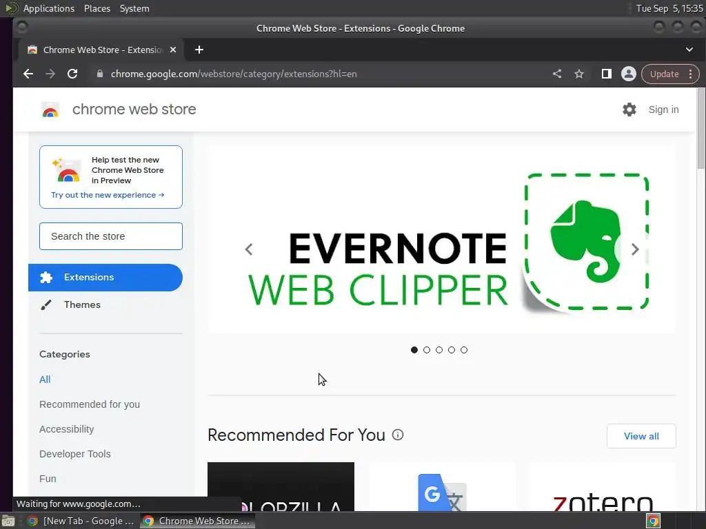The image size is (706, 529).
Task: Open the Applications menu
Action: tap(49, 8)
